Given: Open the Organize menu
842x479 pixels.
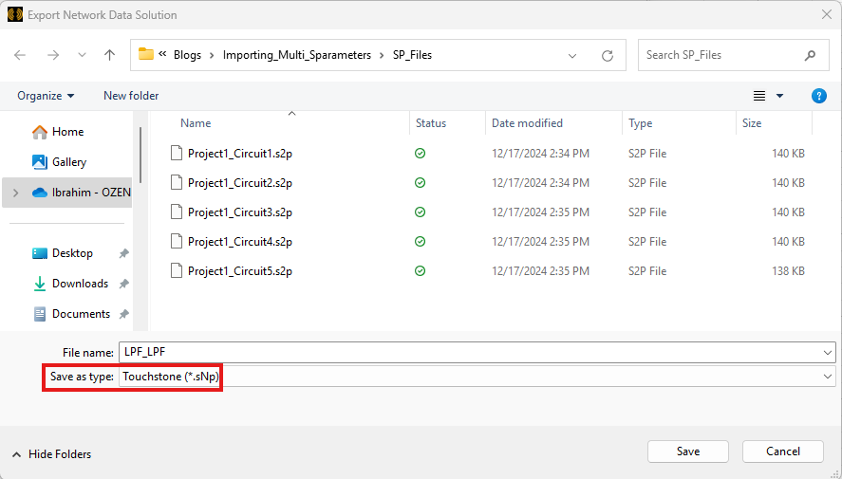Looking at the screenshot, I should (x=46, y=96).
